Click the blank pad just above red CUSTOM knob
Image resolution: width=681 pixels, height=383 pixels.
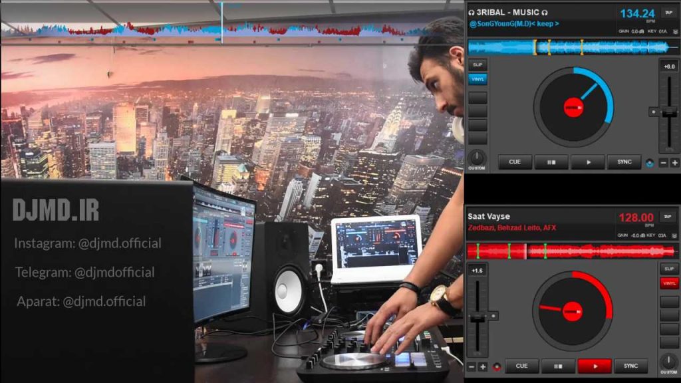pyautogui.click(x=669, y=342)
